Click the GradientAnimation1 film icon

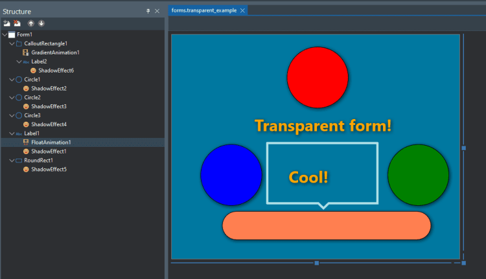pos(26,52)
